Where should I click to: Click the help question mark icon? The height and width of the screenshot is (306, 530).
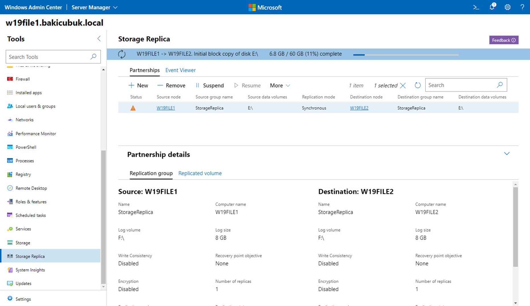(x=522, y=7)
